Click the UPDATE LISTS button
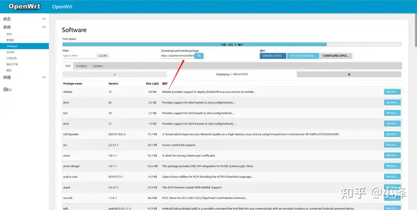The height and width of the screenshot is (210, 417). 273,56
